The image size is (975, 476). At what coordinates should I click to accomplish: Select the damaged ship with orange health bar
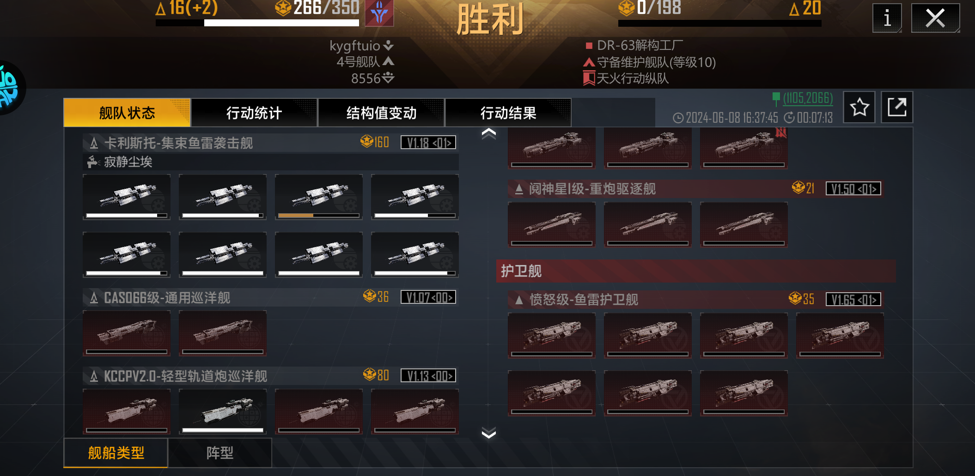click(319, 197)
